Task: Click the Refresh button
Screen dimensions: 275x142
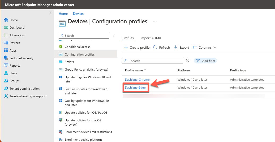Action: [x=162, y=47]
